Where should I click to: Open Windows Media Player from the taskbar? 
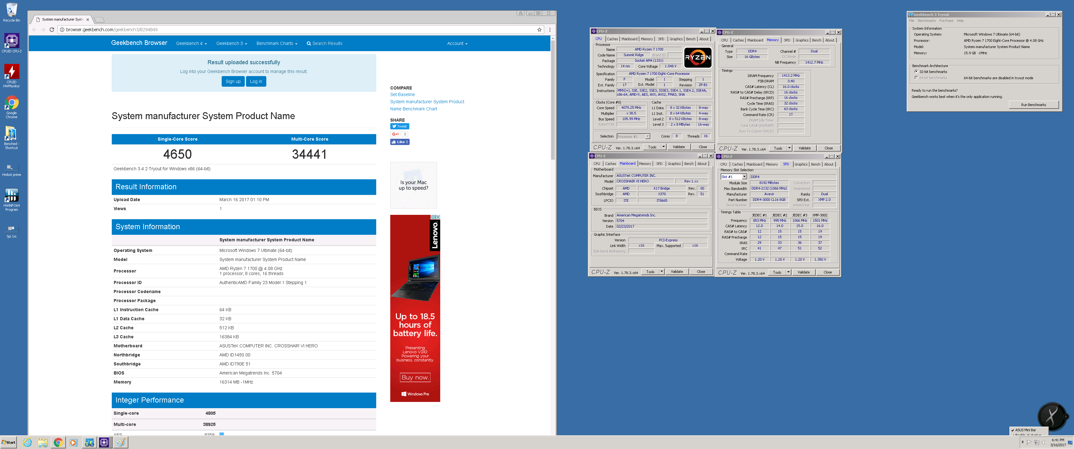point(73,442)
